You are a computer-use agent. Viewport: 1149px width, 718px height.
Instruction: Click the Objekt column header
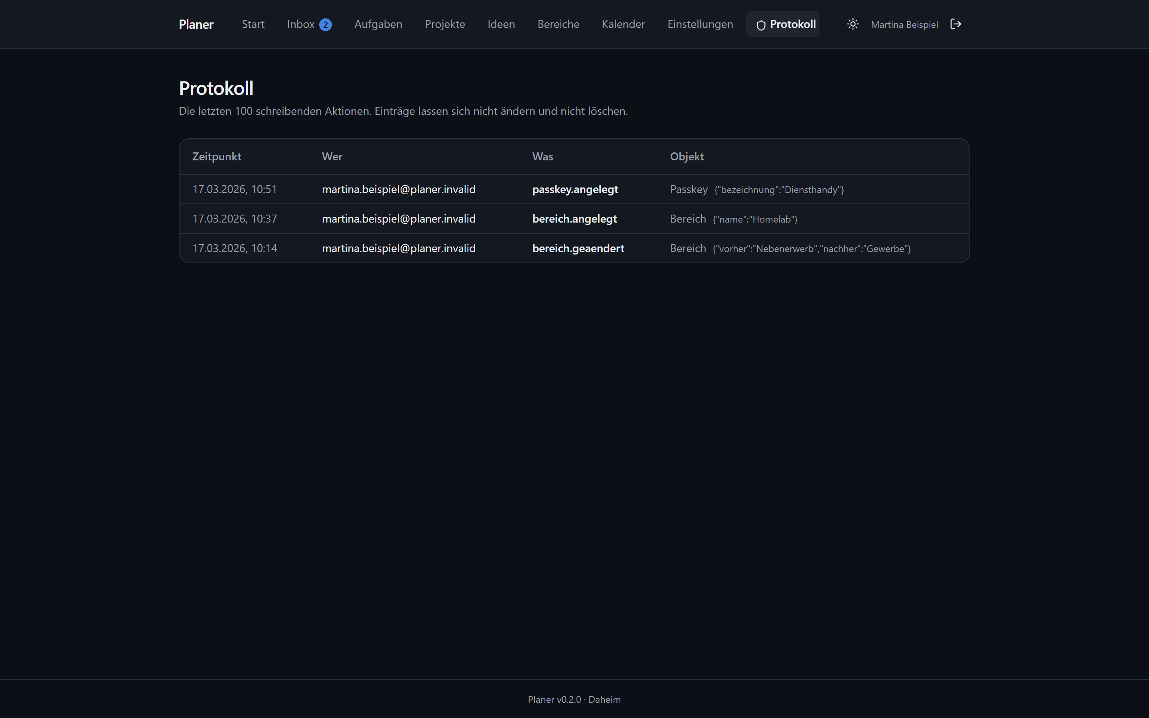[687, 157]
